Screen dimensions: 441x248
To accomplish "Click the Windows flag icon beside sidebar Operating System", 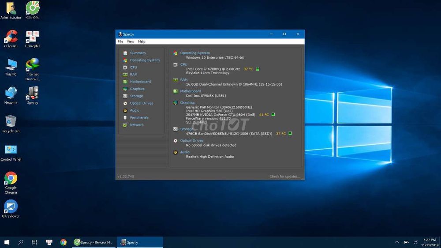I will [125, 60].
